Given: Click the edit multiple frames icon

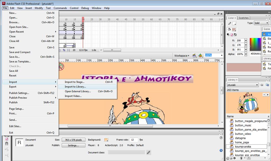Looking at the screenshot, I should 64,50.
